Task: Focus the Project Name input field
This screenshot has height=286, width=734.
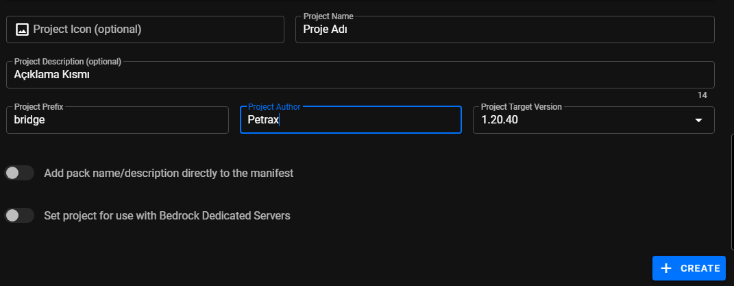Action: click(504, 29)
